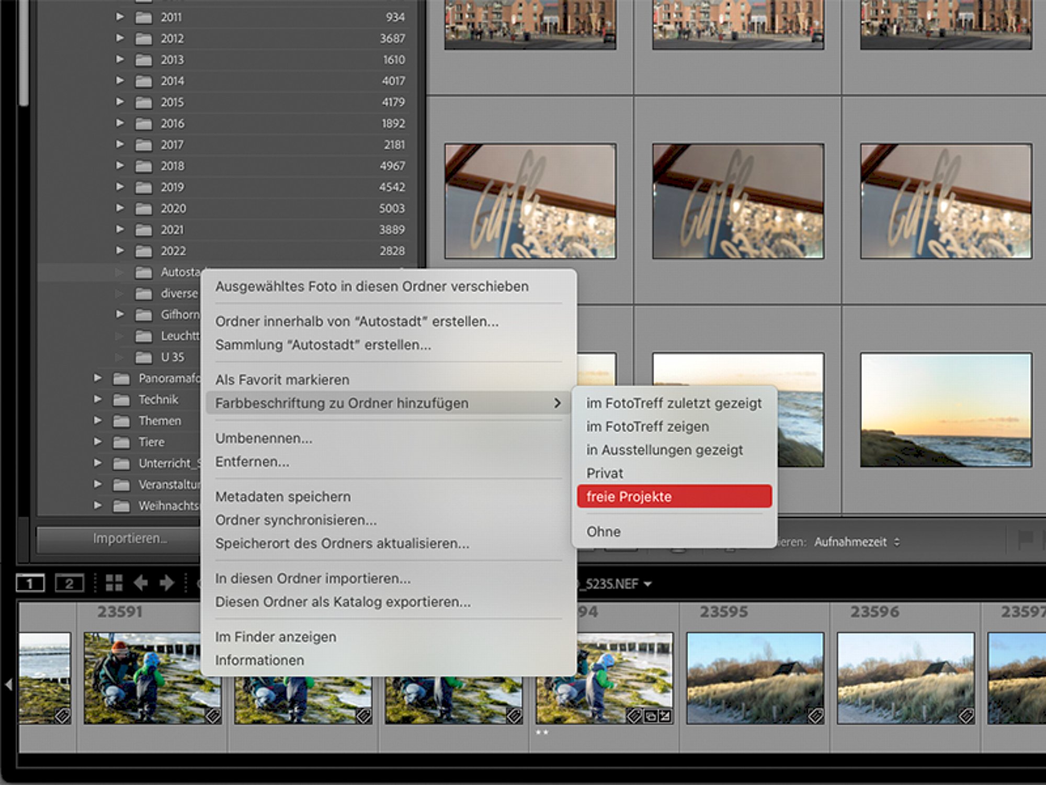Toggle second window display button 2
The height and width of the screenshot is (785, 1046).
click(x=70, y=583)
